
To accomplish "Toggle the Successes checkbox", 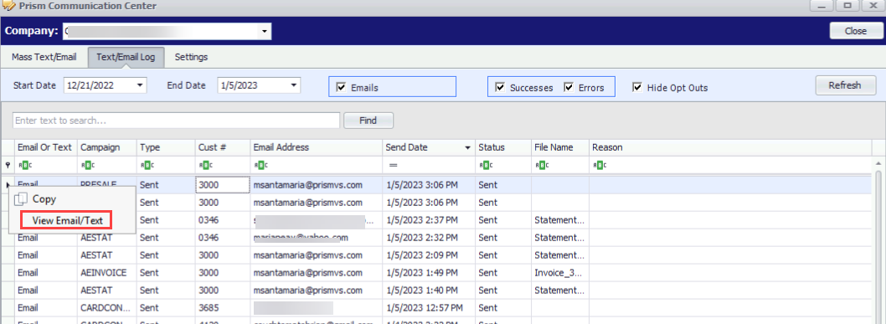I will point(499,88).
